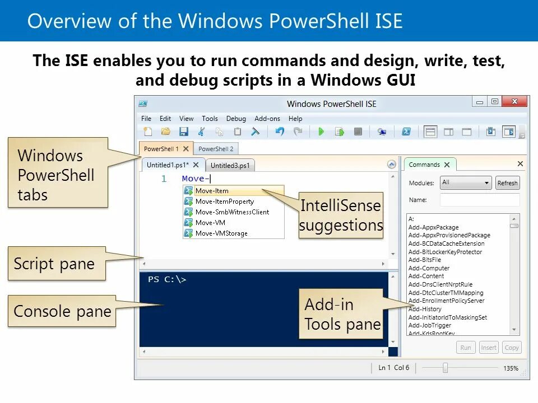
Task: Choose Move-SmbWitnessClient suggestion
Action: (234, 212)
